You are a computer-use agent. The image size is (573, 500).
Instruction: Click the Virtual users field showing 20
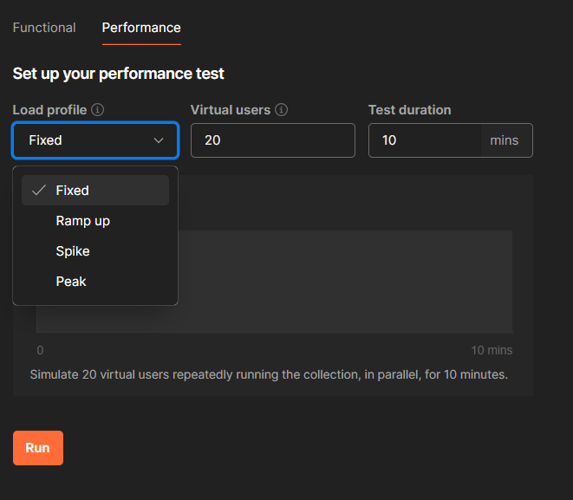(272, 140)
